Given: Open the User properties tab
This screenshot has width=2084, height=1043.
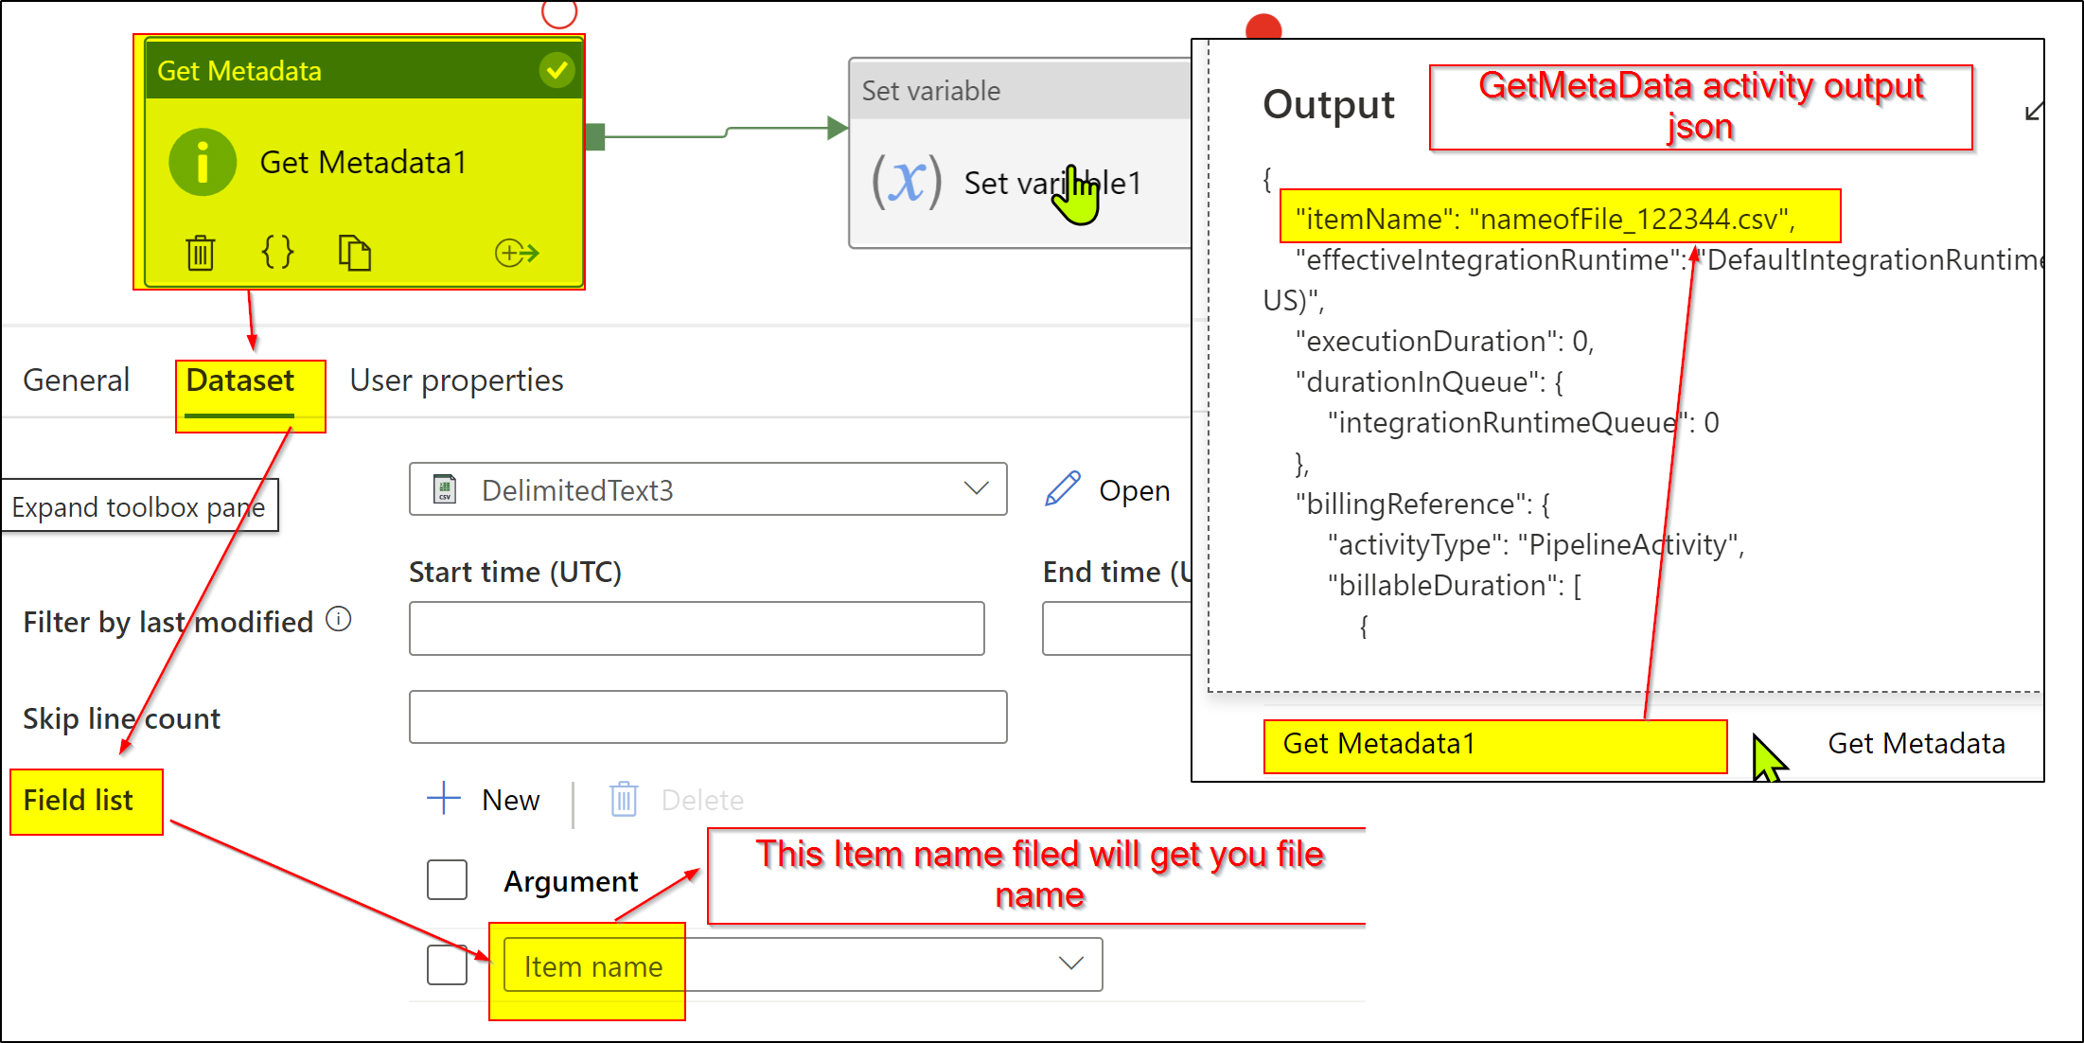Looking at the screenshot, I should (x=456, y=380).
